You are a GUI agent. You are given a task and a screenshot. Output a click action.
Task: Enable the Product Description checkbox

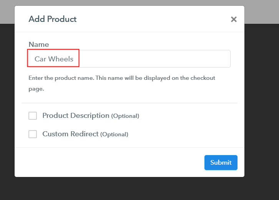[33, 116]
